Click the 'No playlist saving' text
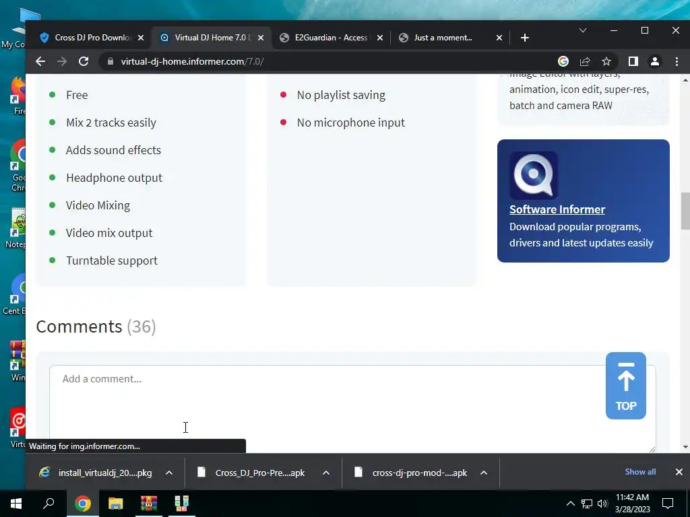690x517 pixels. [x=341, y=95]
